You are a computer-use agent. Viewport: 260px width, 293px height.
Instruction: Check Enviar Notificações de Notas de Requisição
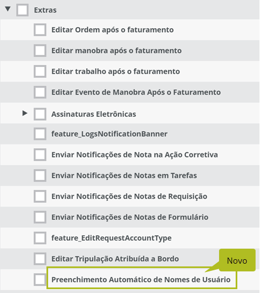pyautogui.click(x=40, y=197)
